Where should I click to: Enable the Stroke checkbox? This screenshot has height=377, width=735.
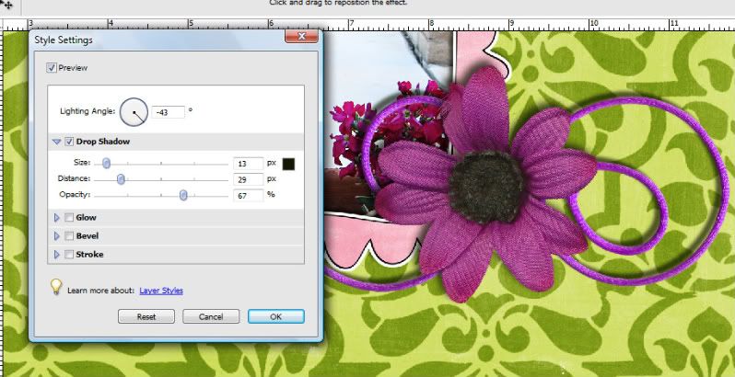(69, 255)
